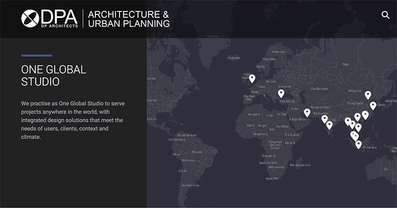The height and width of the screenshot is (208, 397).
Task: Click the One Global Studio heading
Action: click(x=54, y=75)
